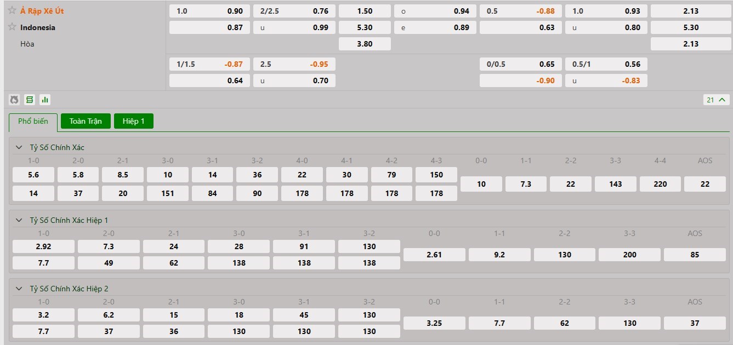Click the star icon beside Indonesia

(12, 27)
